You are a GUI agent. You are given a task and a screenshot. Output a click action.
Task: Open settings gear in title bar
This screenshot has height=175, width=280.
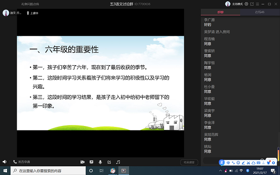247,4
